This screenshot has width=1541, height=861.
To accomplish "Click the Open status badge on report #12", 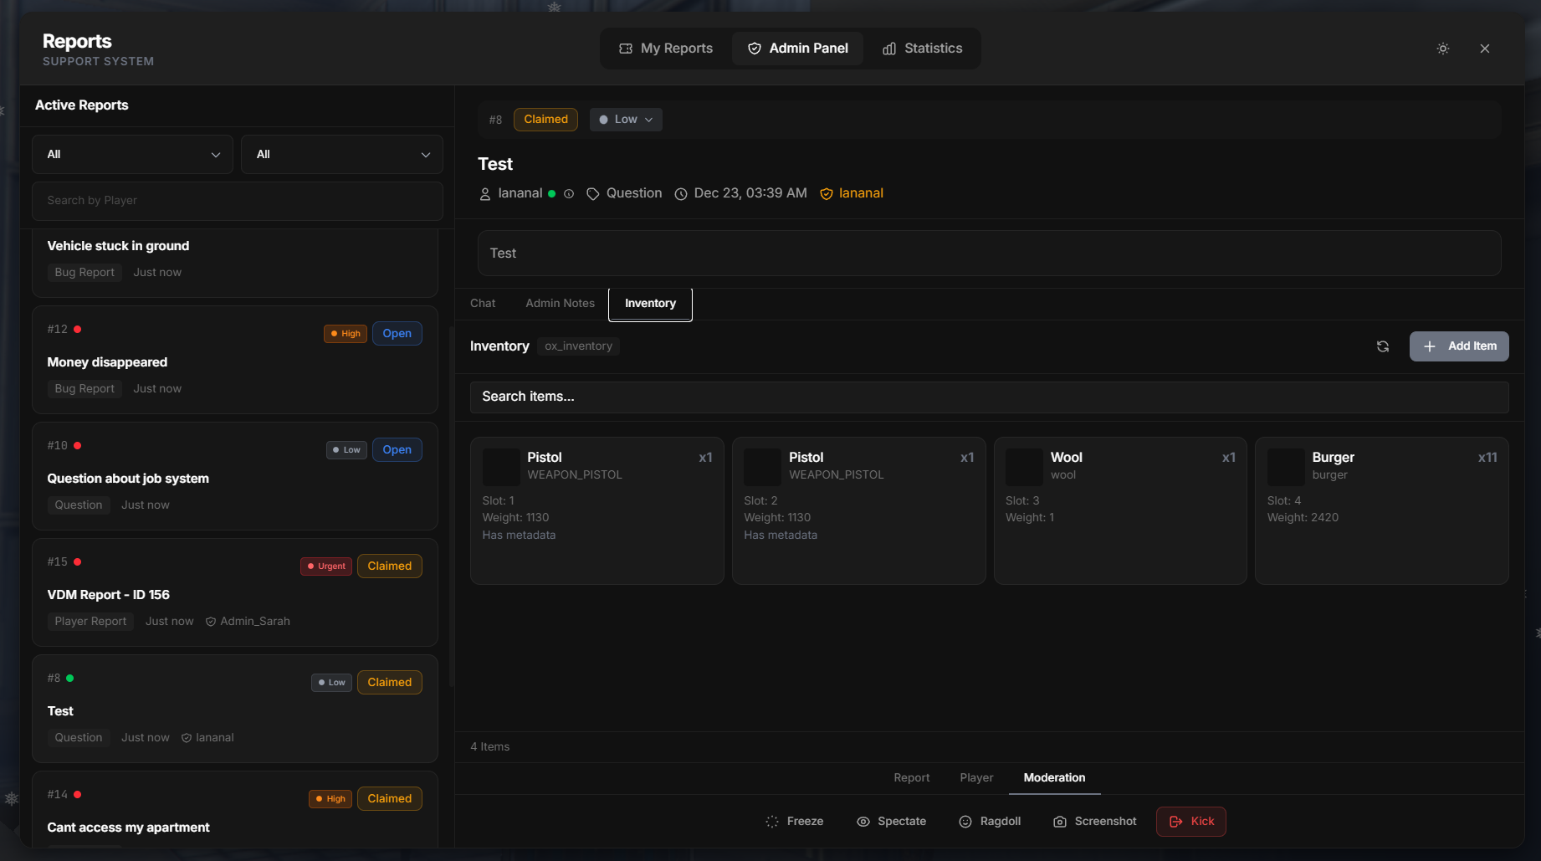I will pos(397,333).
